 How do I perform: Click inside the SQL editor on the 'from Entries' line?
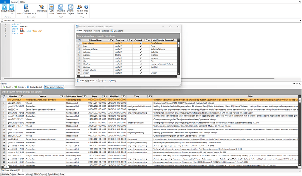[20, 27]
